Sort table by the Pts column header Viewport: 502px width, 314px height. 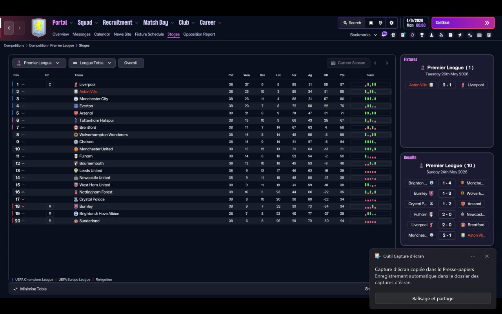click(342, 75)
